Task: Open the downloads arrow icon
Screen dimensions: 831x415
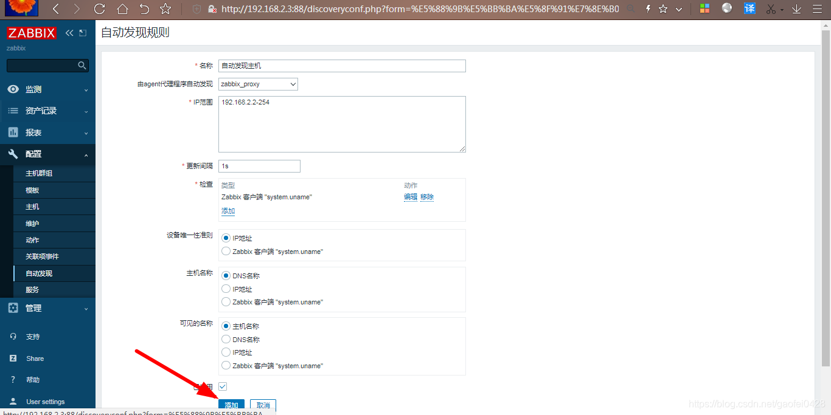Action: pos(796,9)
